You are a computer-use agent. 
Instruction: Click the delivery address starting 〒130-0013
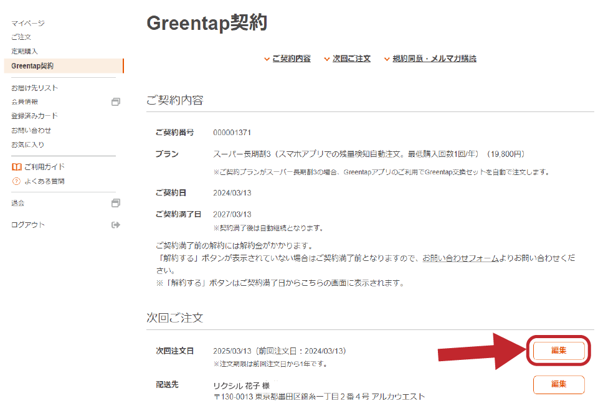319,397
